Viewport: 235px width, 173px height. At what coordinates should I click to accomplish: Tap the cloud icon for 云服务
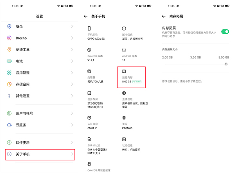(x=9, y=125)
